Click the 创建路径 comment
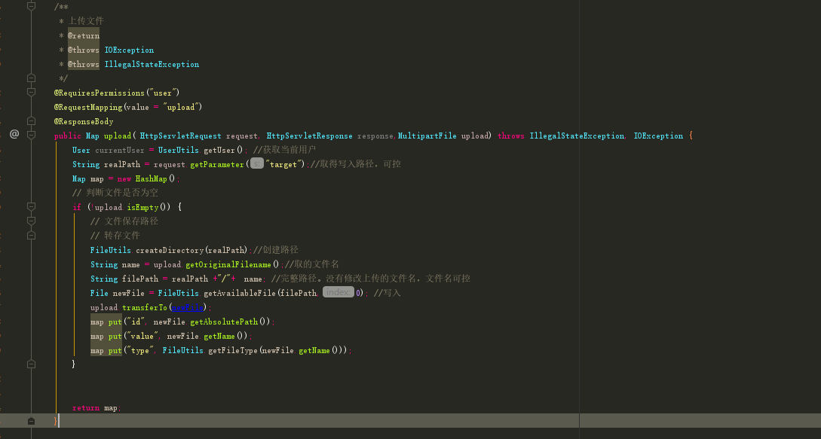The height and width of the screenshot is (439, 821). 276,249
